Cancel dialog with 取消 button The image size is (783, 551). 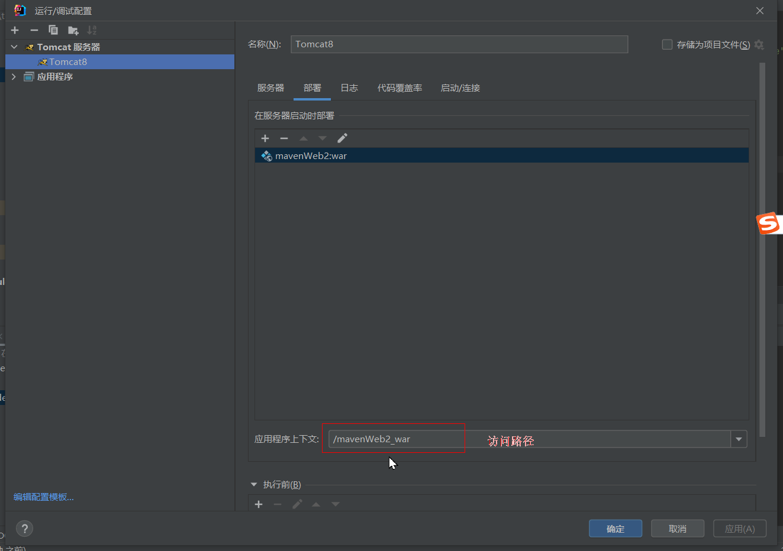[x=678, y=529]
